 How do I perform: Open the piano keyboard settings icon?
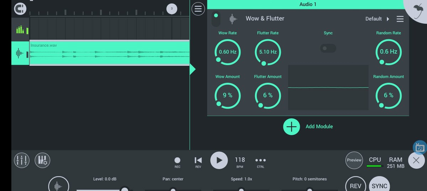click(x=42, y=160)
